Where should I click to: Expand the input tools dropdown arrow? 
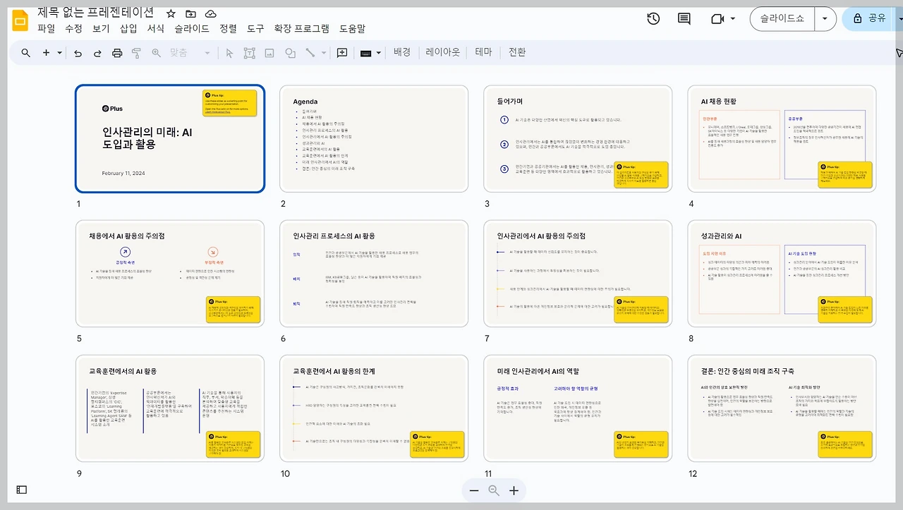click(379, 53)
